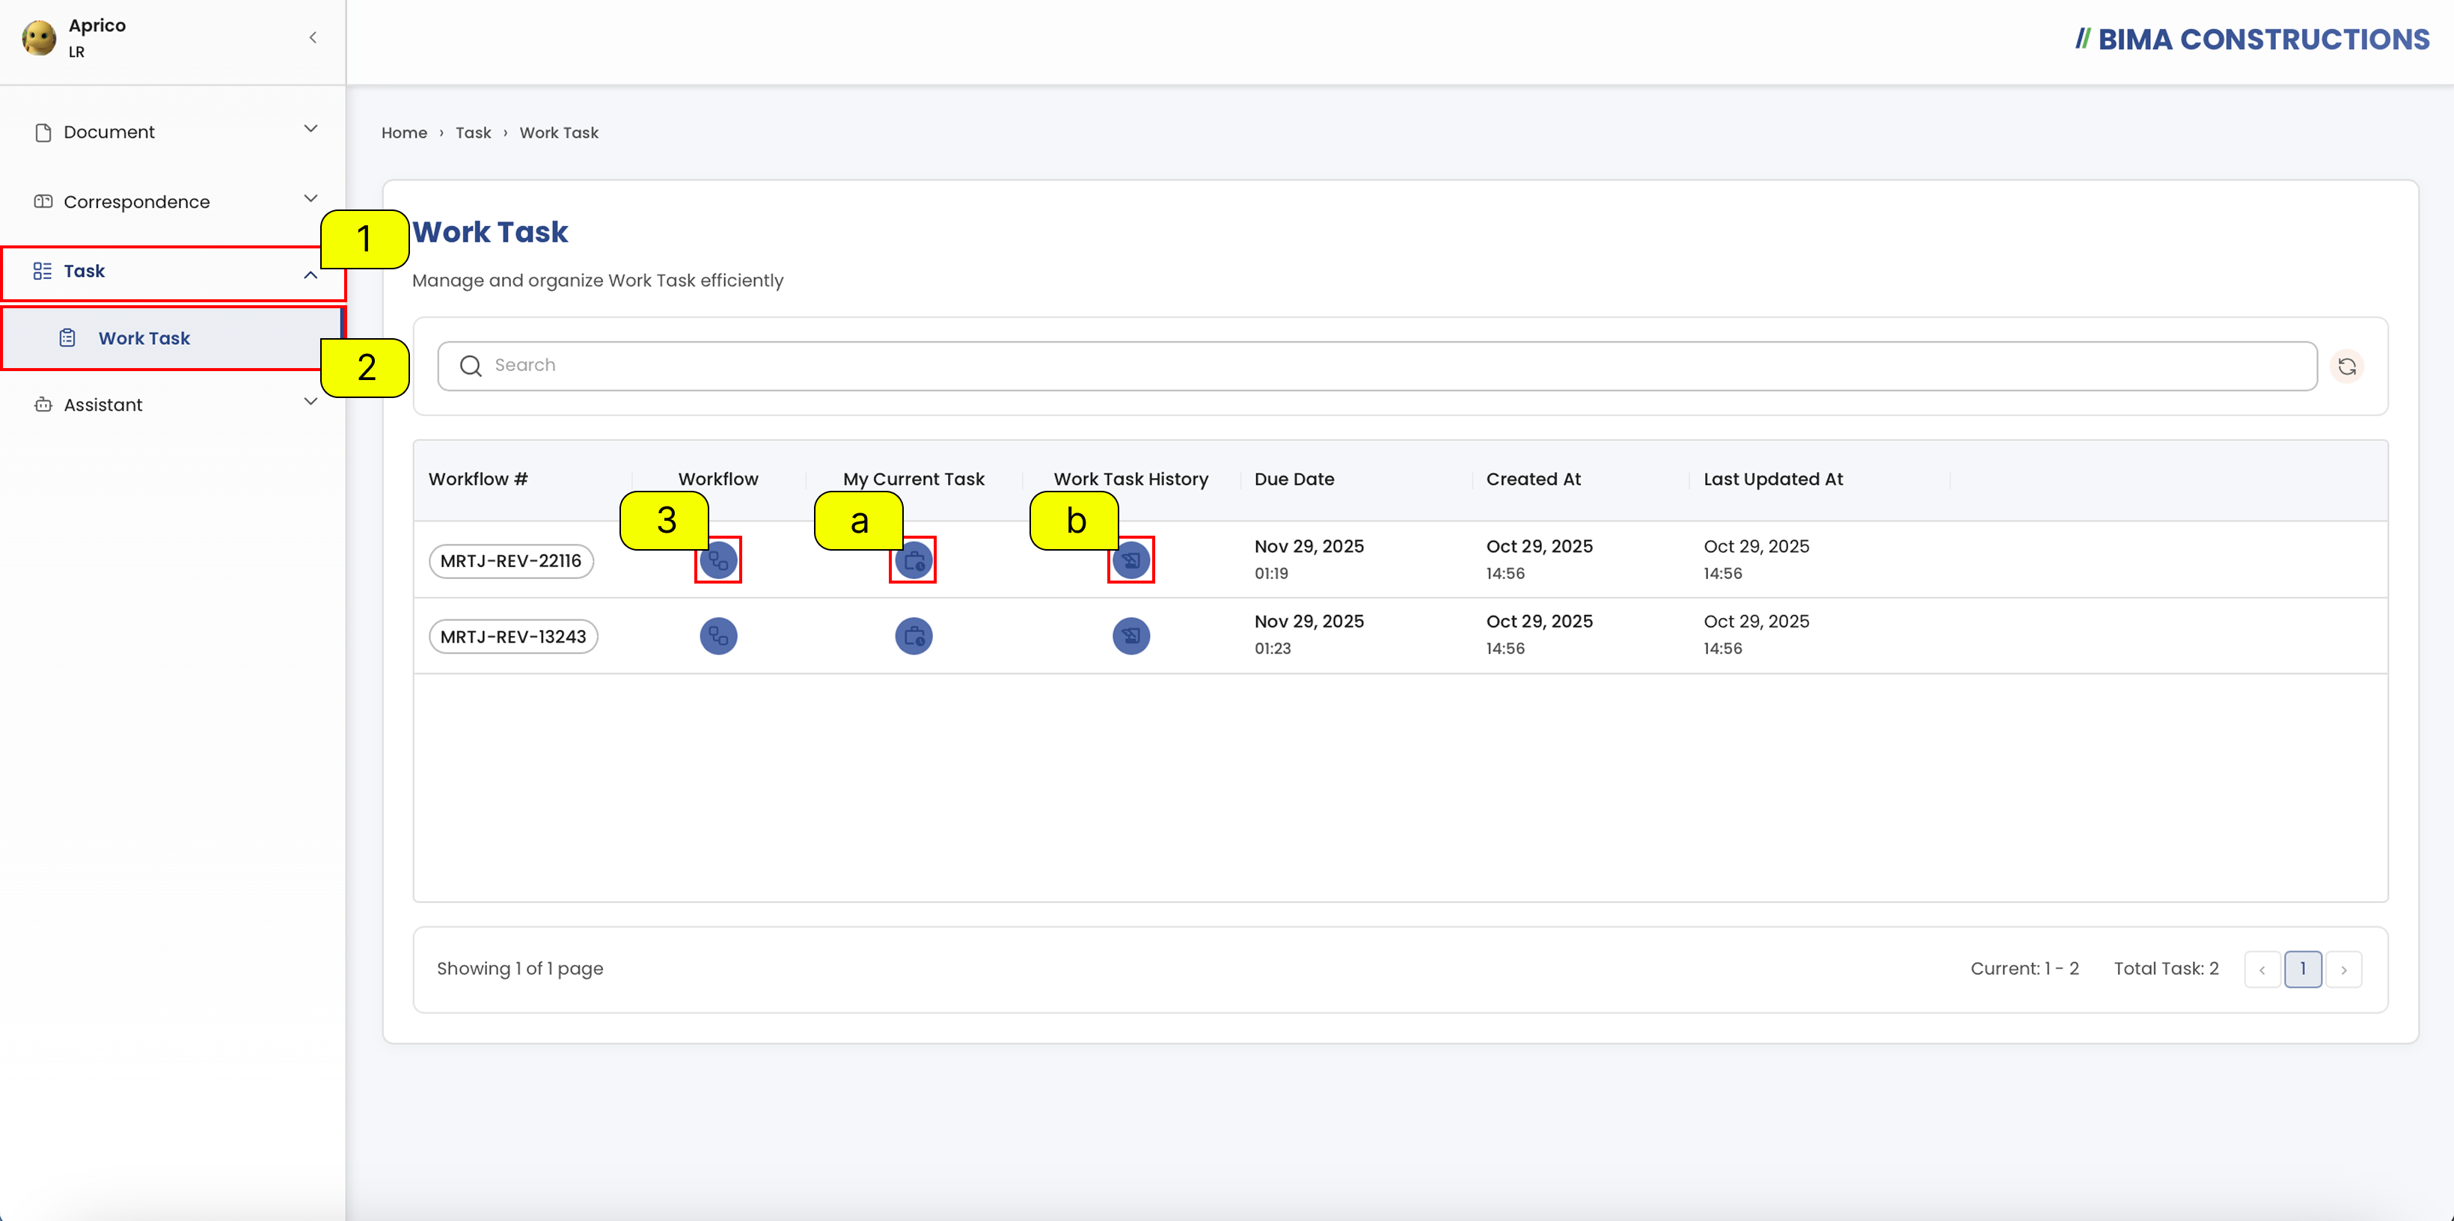Sort by Due Date column header

pyautogui.click(x=1294, y=479)
